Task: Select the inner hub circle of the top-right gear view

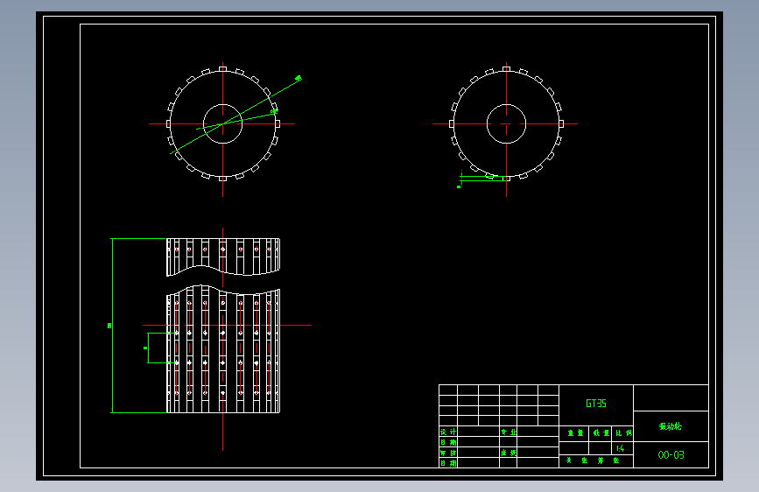Action: [506, 124]
